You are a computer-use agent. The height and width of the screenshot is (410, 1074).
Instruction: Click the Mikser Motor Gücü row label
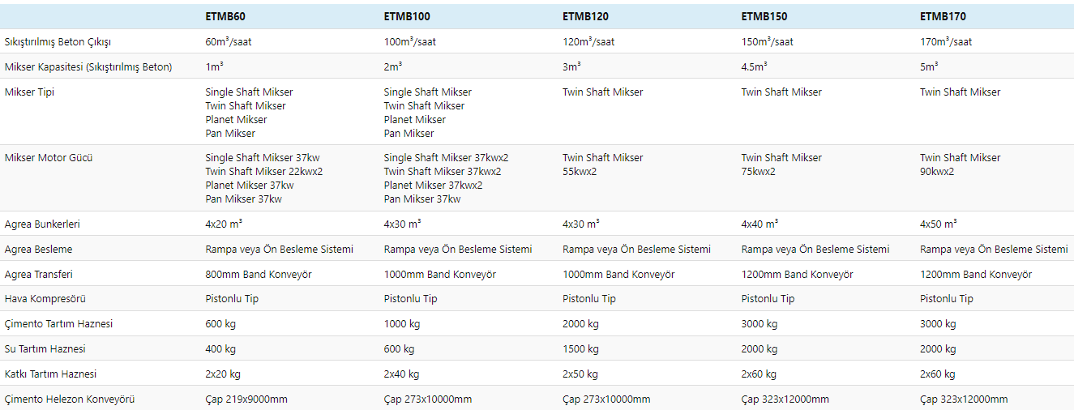point(49,158)
